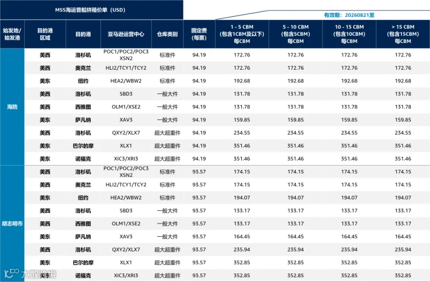Select the 有效期 20260821 validity text
430x282 pixels.
pos(349,15)
